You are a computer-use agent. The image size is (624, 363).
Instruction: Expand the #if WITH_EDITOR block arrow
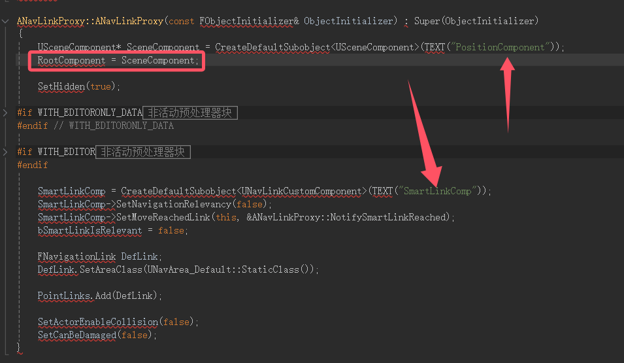point(6,152)
